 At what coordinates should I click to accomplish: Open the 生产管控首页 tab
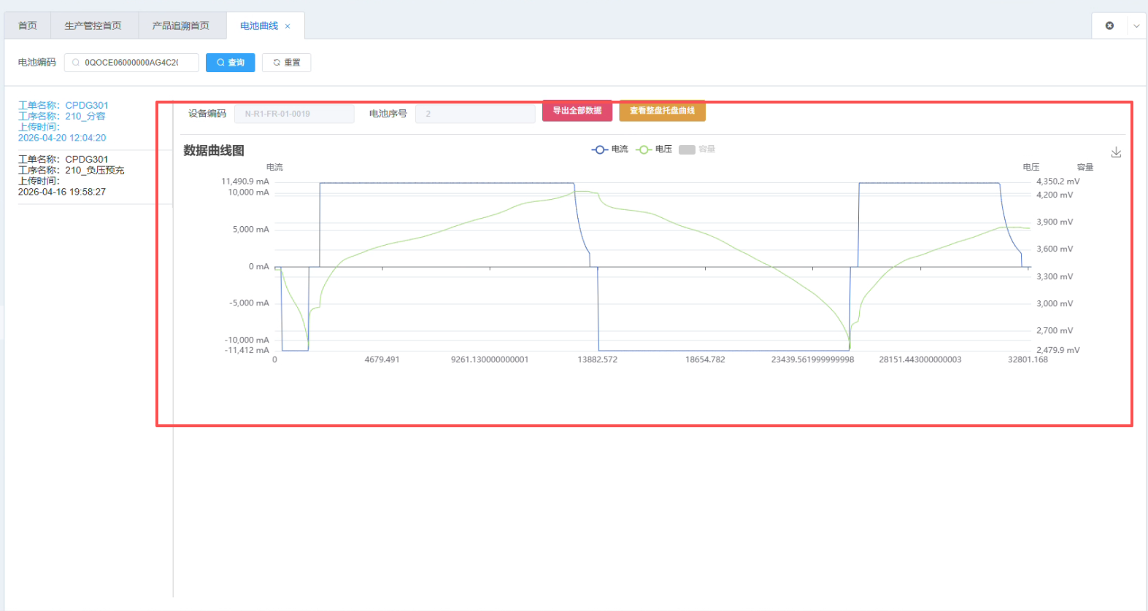pos(93,26)
